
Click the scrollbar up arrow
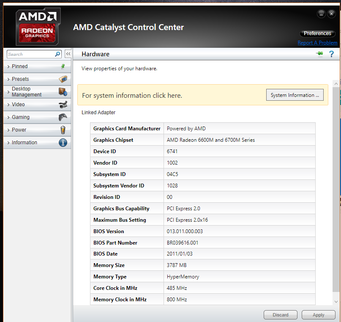tap(336, 84)
